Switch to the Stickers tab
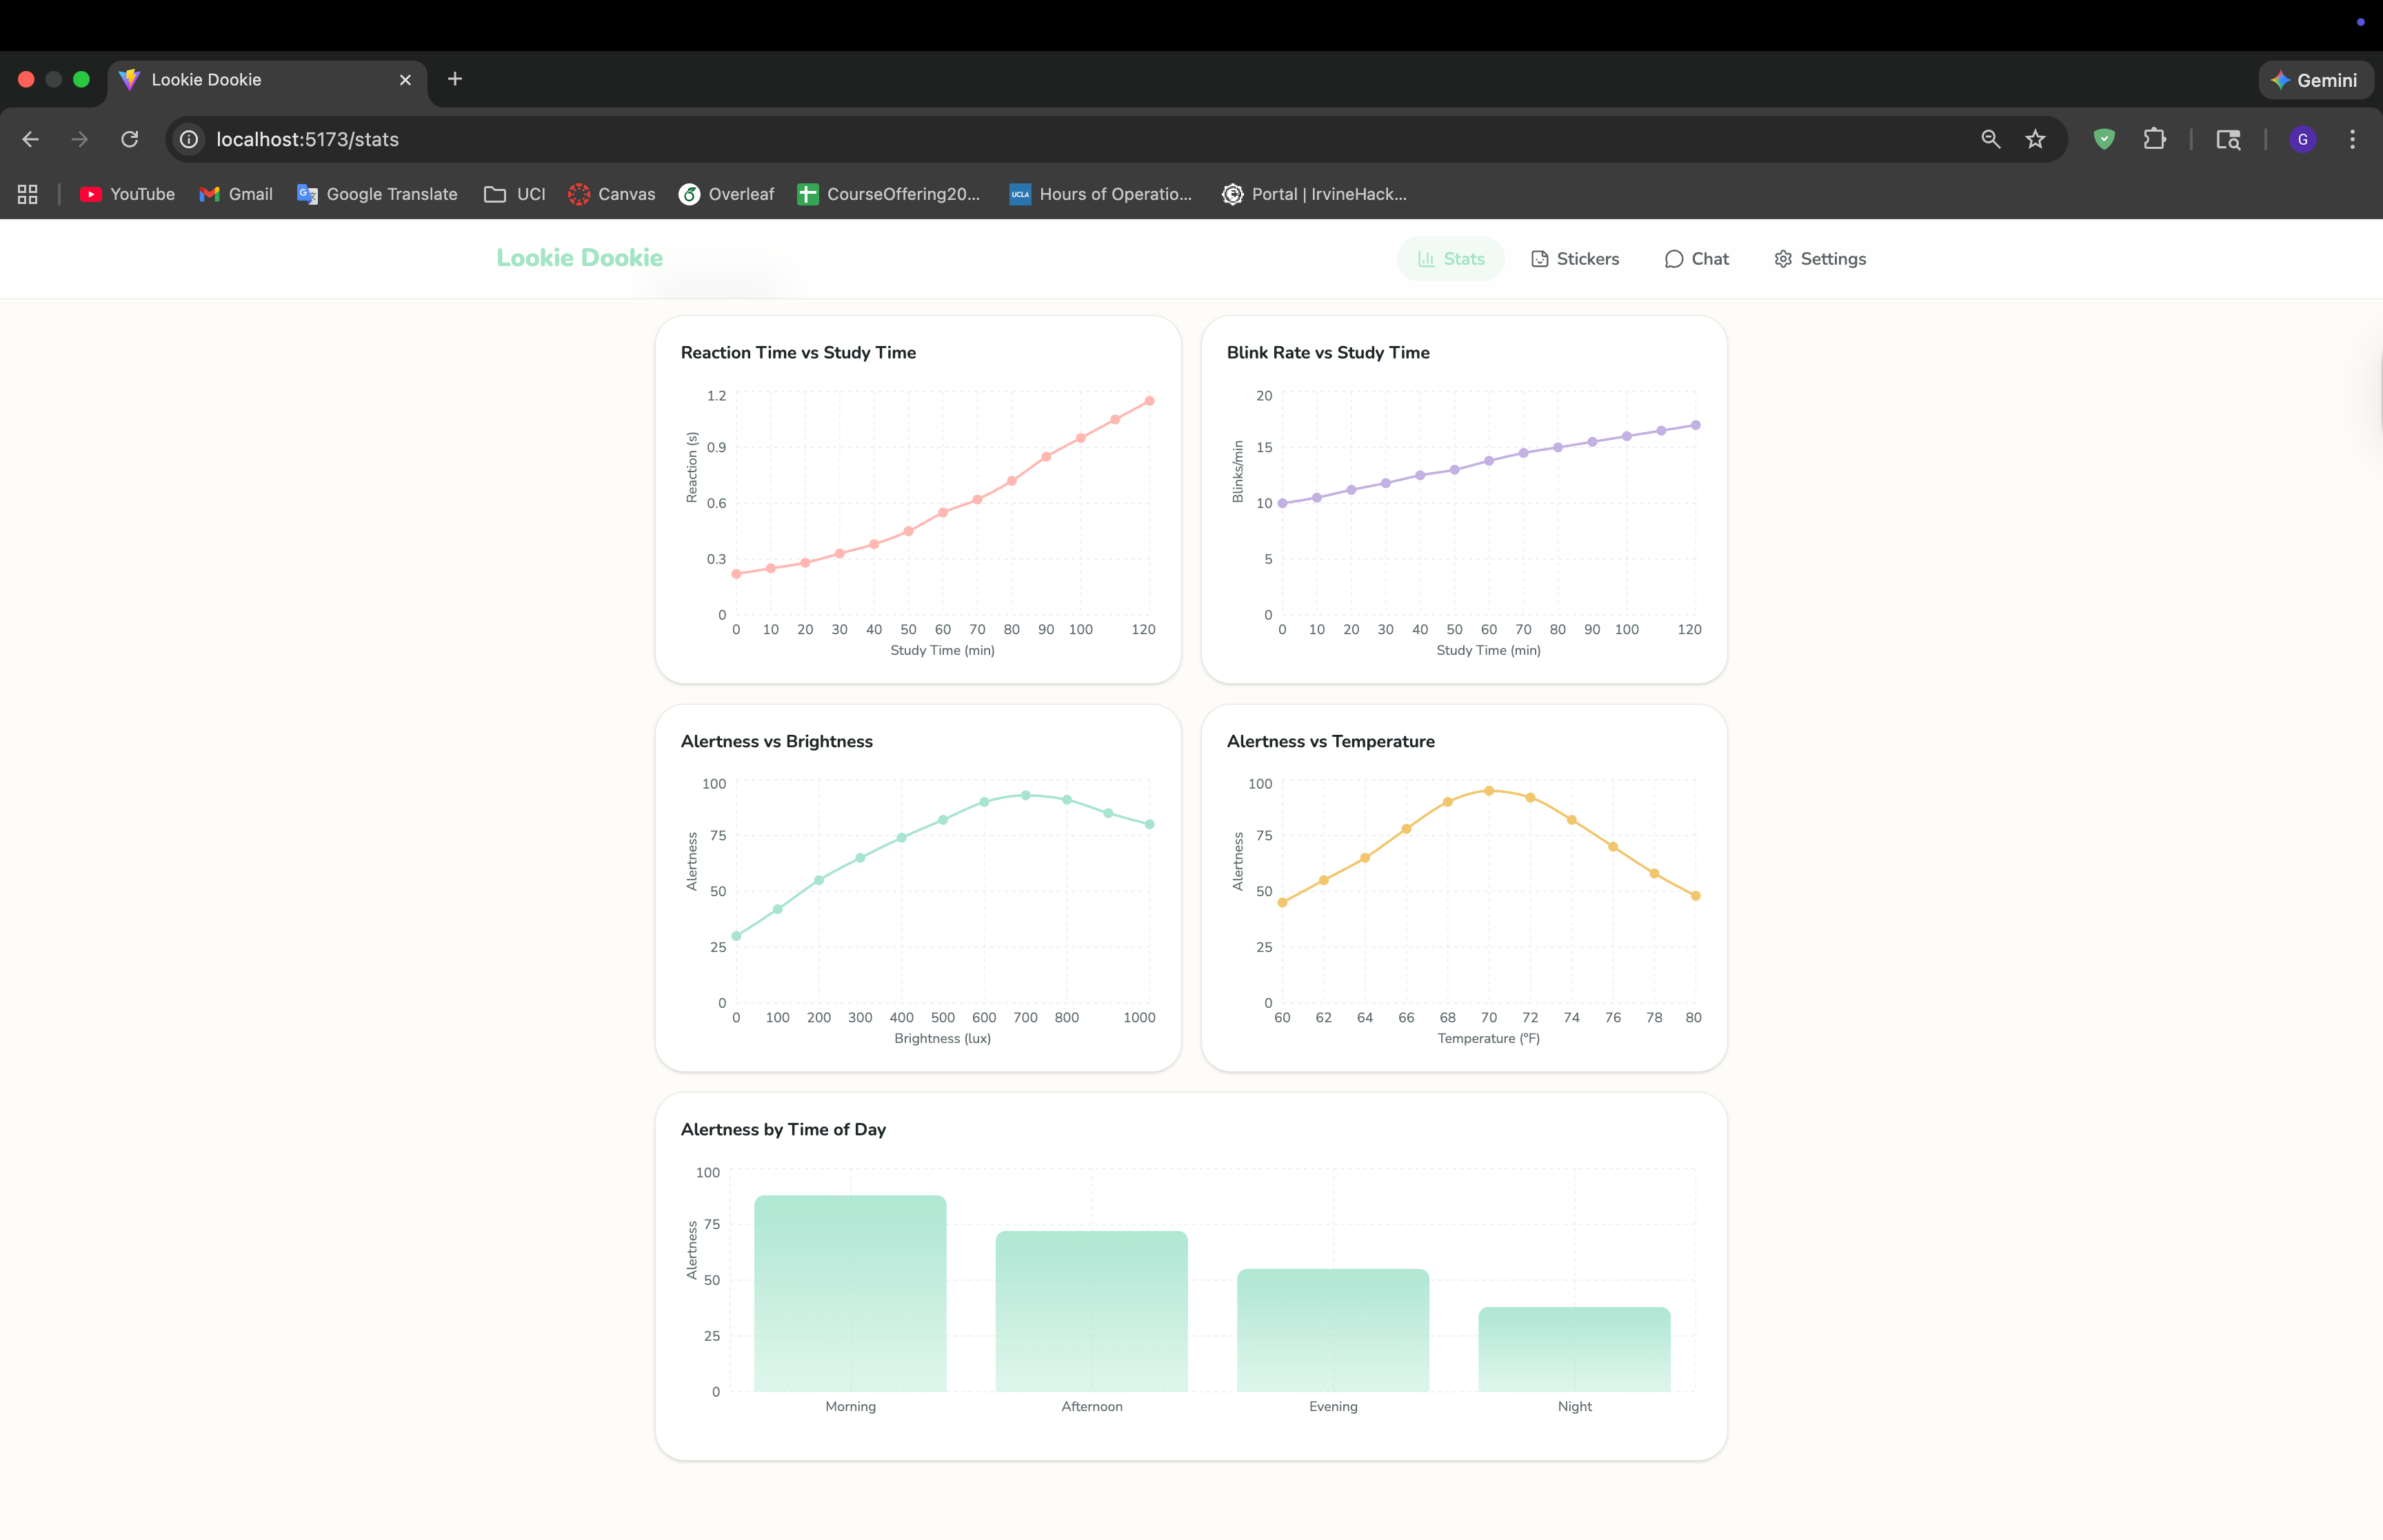This screenshot has width=2383, height=1540. tap(1575, 259)
